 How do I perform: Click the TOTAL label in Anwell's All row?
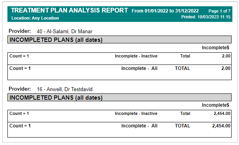pyautogui.click(x=182, y=126)
